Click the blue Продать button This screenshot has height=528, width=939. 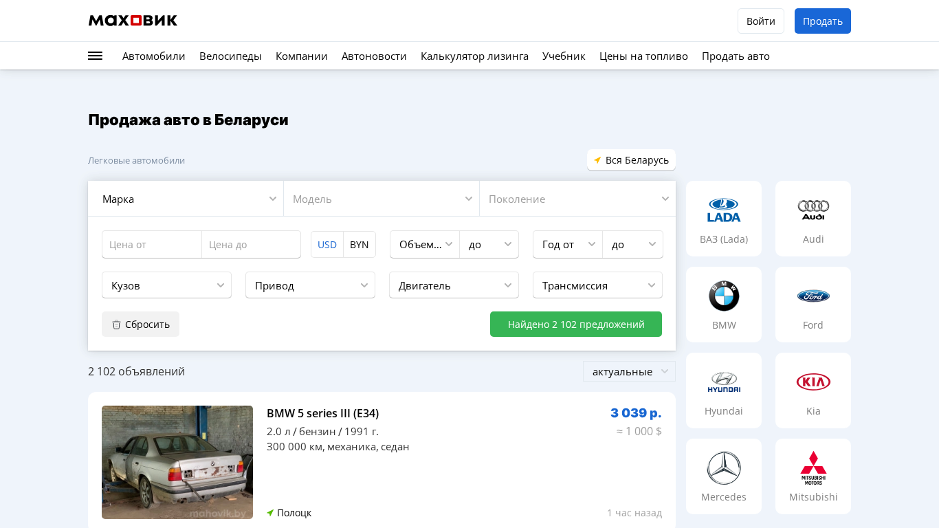click(823, 21)
